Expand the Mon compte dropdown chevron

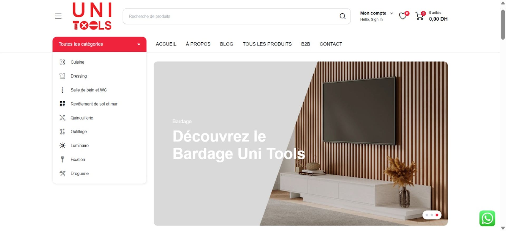[x=391, y=13]
